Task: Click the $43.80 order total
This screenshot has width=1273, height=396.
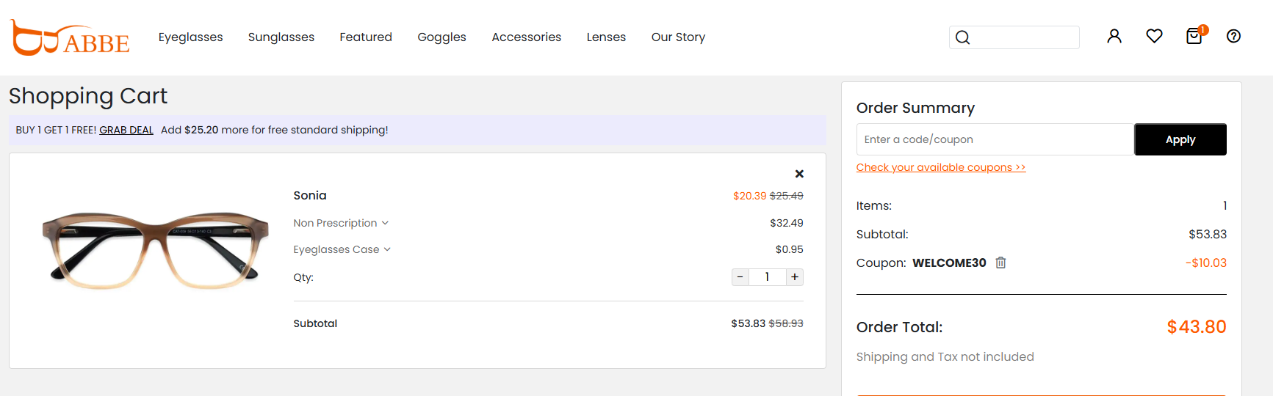Action: [1197, 327]
